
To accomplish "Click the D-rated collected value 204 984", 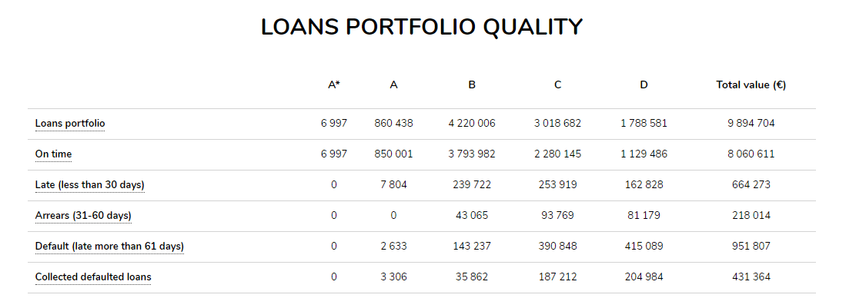I will [644, 277].
